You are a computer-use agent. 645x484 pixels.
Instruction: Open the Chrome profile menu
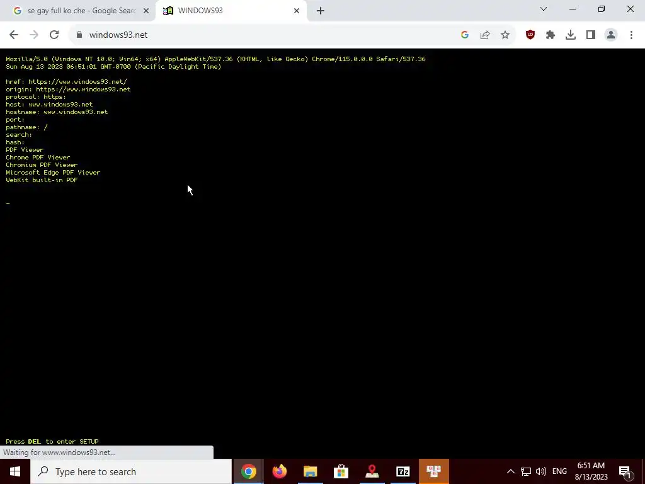pyautogui.click(x=611, y=35)
